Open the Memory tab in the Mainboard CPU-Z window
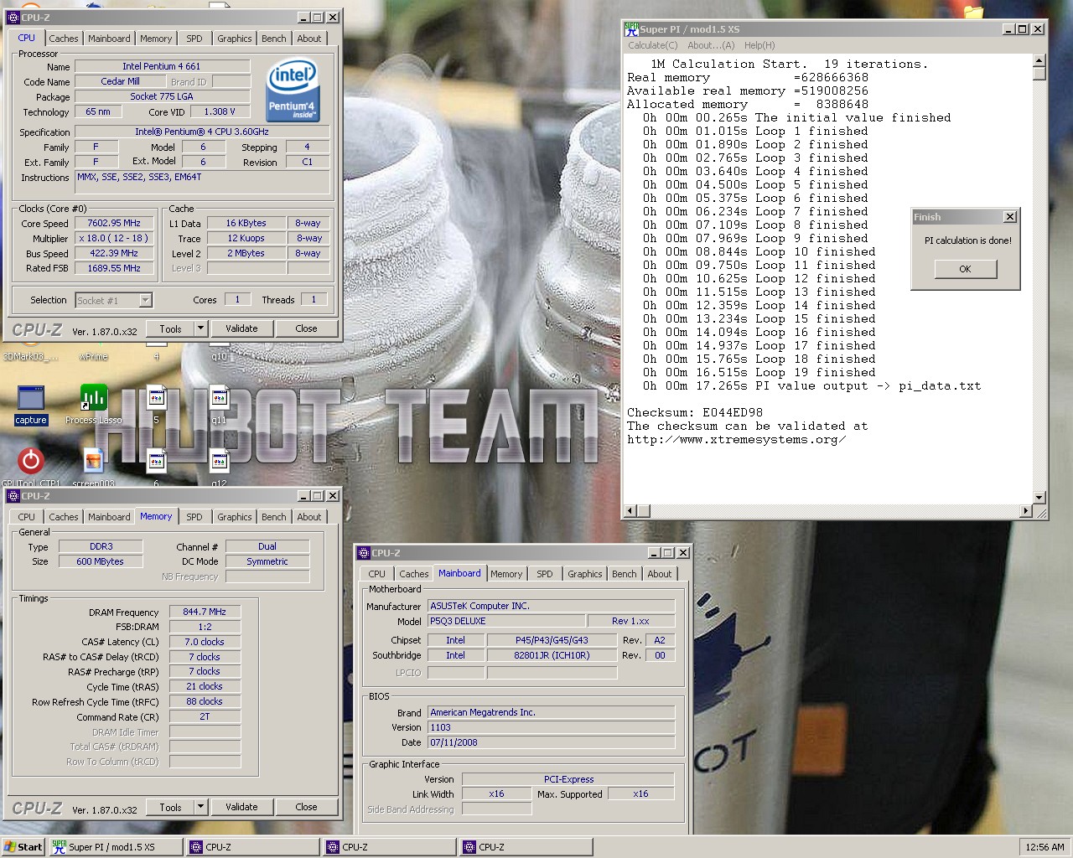This screenshot has width=1073, height=858. tap(506, 574)
